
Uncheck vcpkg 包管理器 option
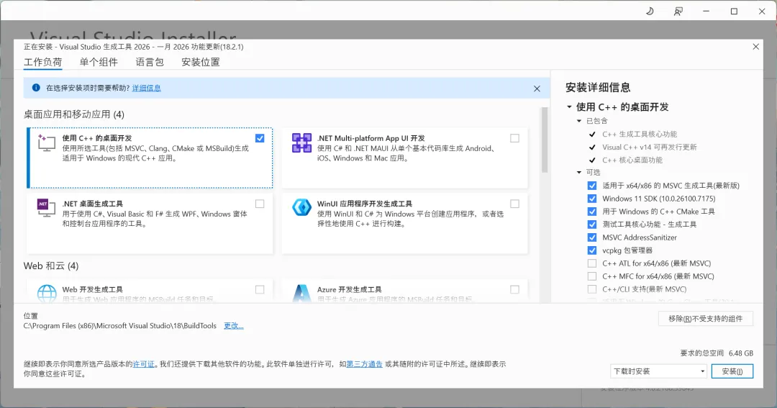pos(591,250)
